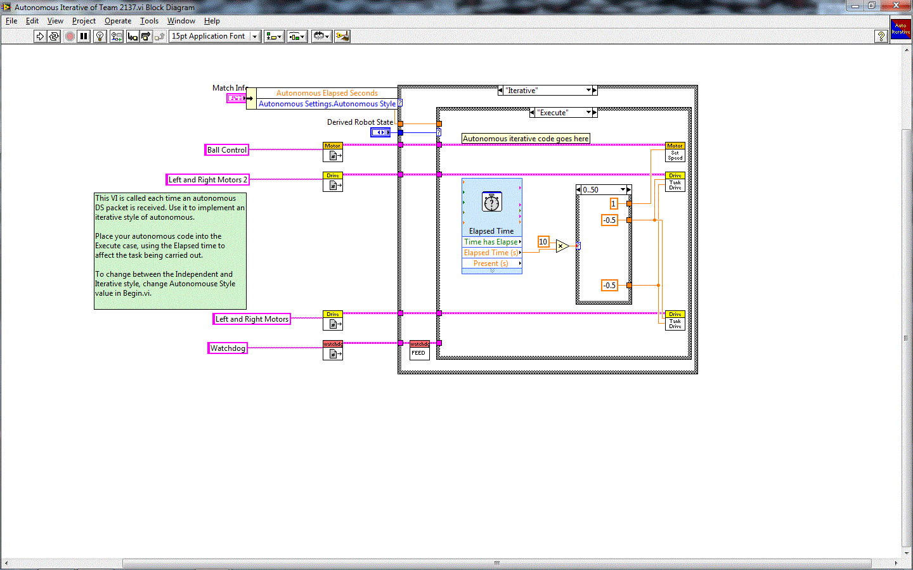
Task: Select the Derived Robot State enum terminal
Action: click(380, 132)
